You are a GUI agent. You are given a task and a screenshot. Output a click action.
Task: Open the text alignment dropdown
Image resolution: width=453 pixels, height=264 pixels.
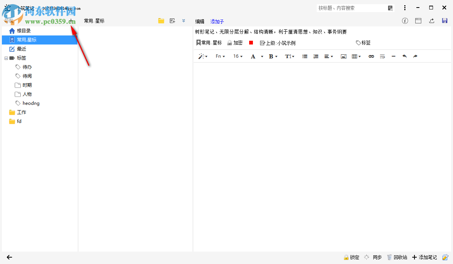[328, 56]
